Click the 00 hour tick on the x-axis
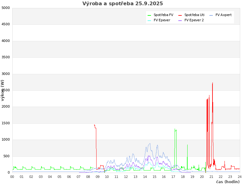The width and height of the screenshot is (246, 185). pyautogui.click(x=12, y=177)
